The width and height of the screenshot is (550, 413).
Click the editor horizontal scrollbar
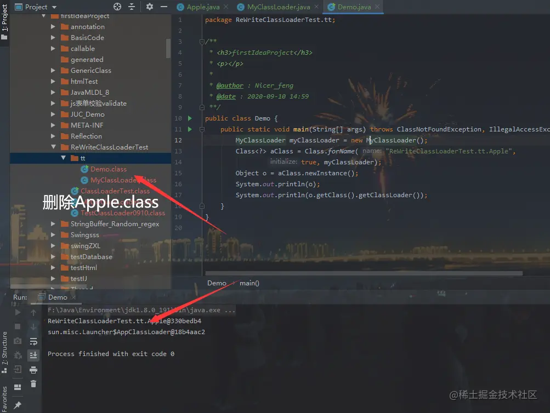pyautogui.click(x=364, y=273)
